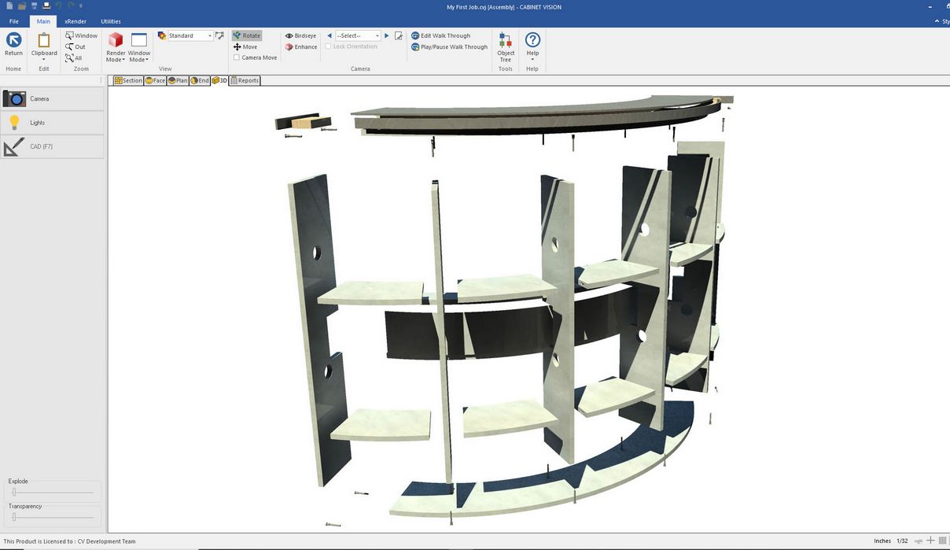The image size is (950, 550).
Task: Toggle the Lock Orientation checkbox
Action: click(x=329, y=46)
